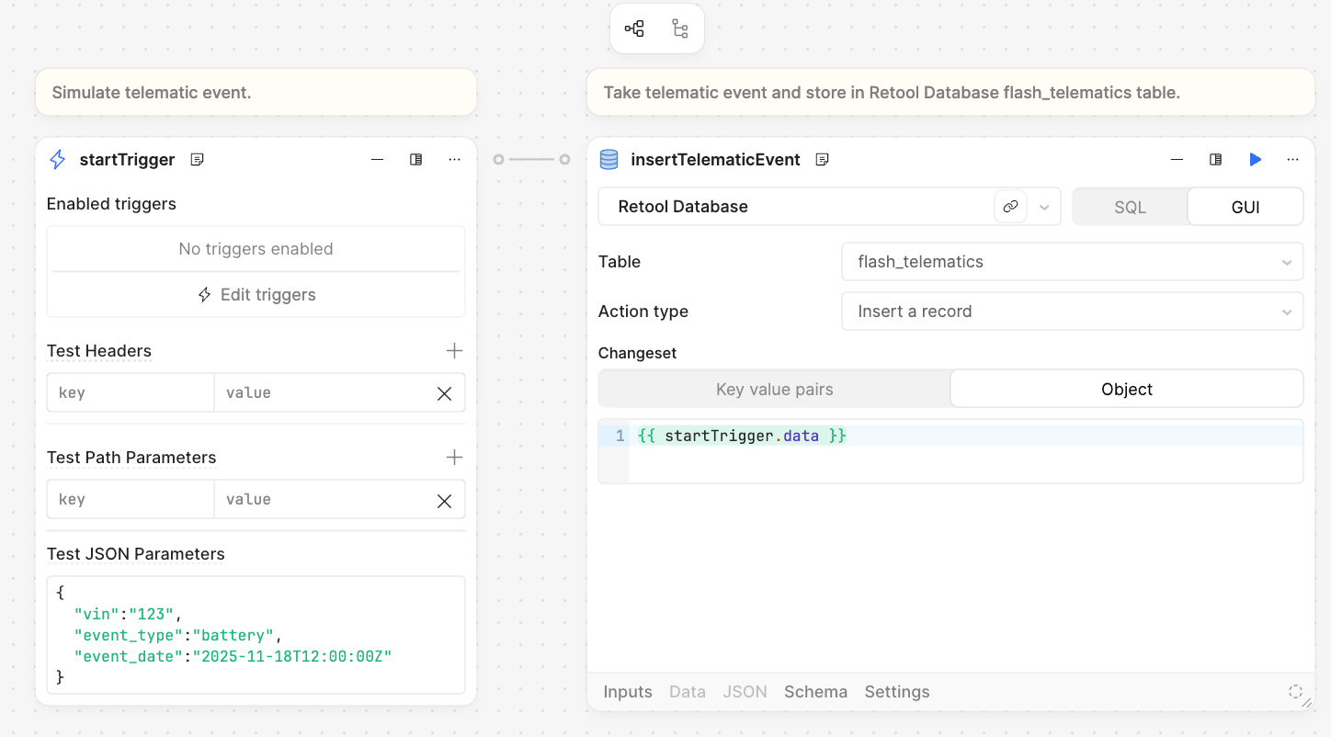Switch query mode to GUI
Image resolution: width=1331 pixels, height=737 pixels.
point(1245,207)
